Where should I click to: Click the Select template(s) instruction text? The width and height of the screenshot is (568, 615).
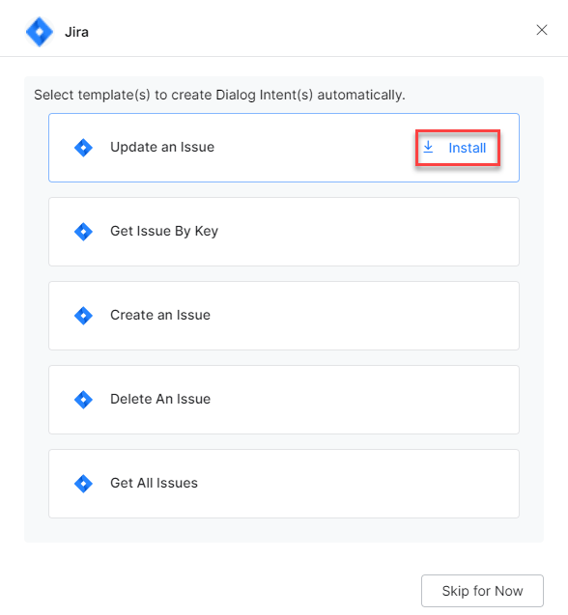[219, 95]
